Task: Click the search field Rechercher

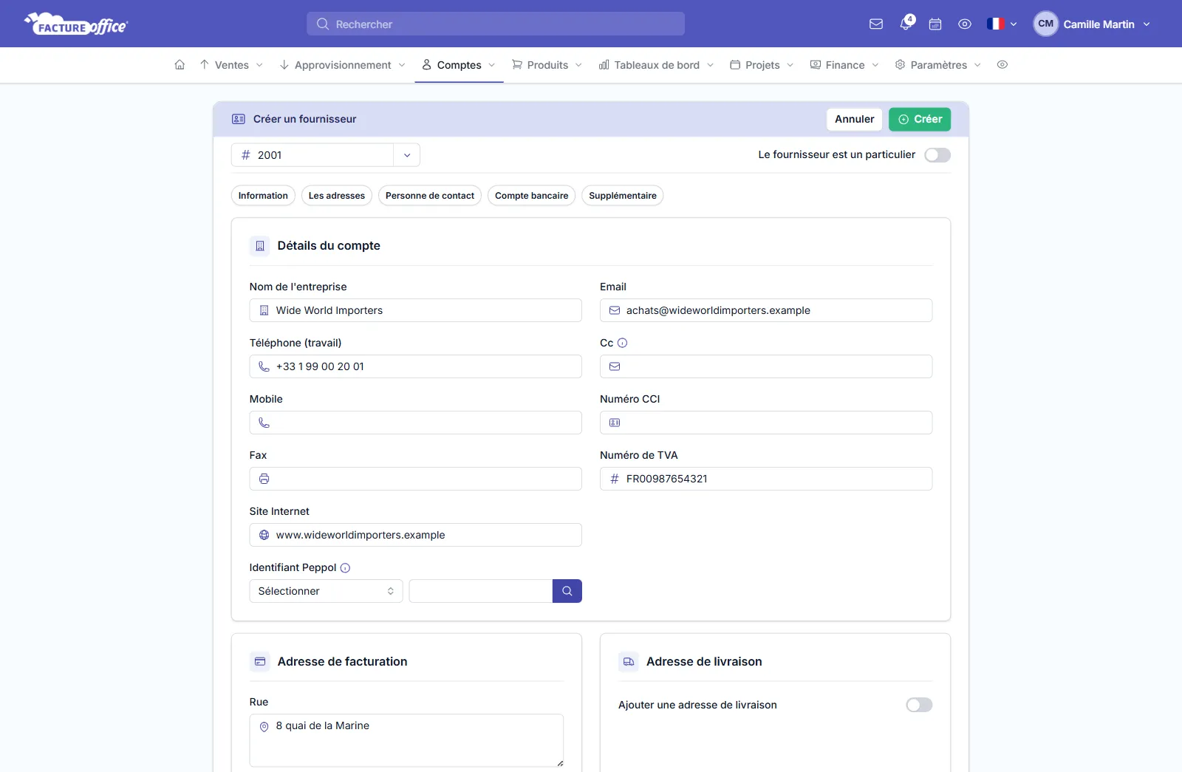Action: pos(496,24)
